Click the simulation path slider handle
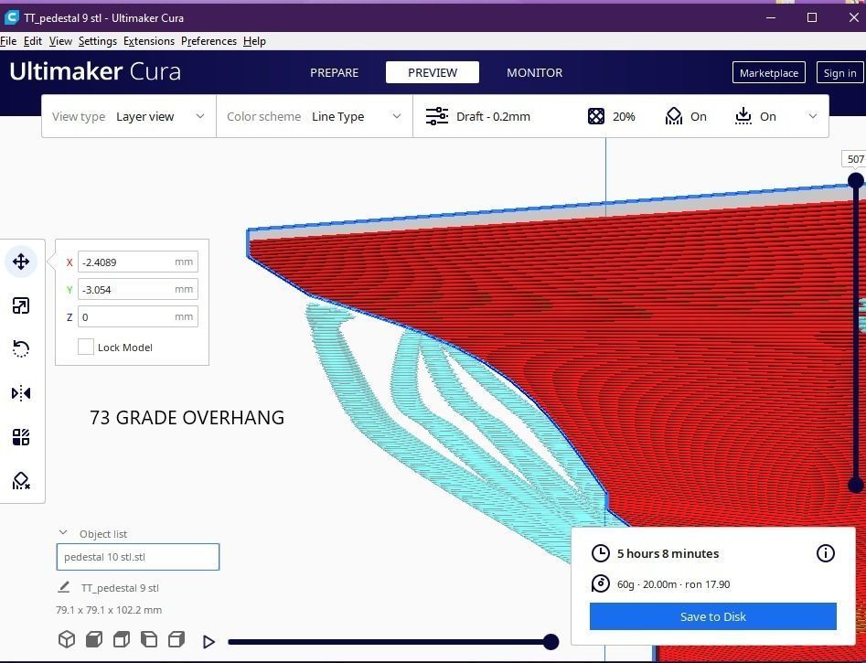The width and height of the screenshot is (866, 663). tap(551, 641)
